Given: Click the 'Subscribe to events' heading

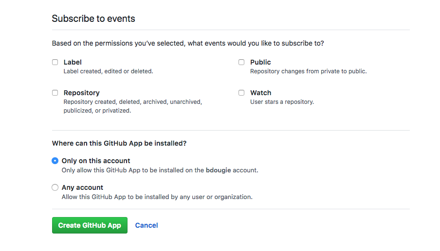Looking at the screenshot, I should tap(93, 18).
